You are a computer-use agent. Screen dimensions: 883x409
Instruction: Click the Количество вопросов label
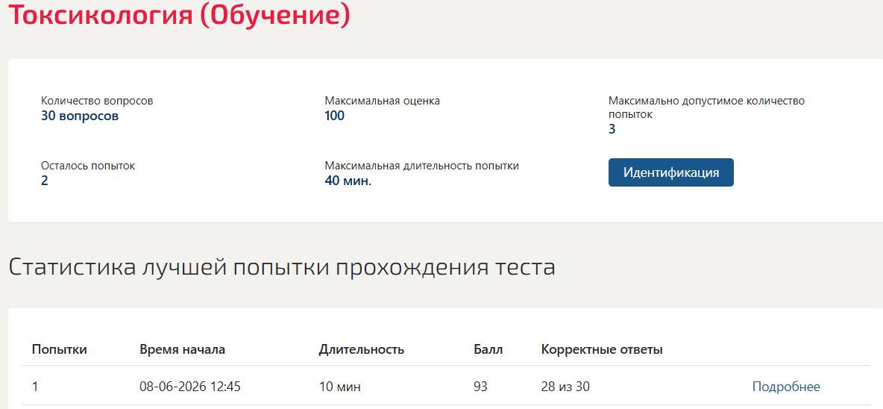point(97,102)
